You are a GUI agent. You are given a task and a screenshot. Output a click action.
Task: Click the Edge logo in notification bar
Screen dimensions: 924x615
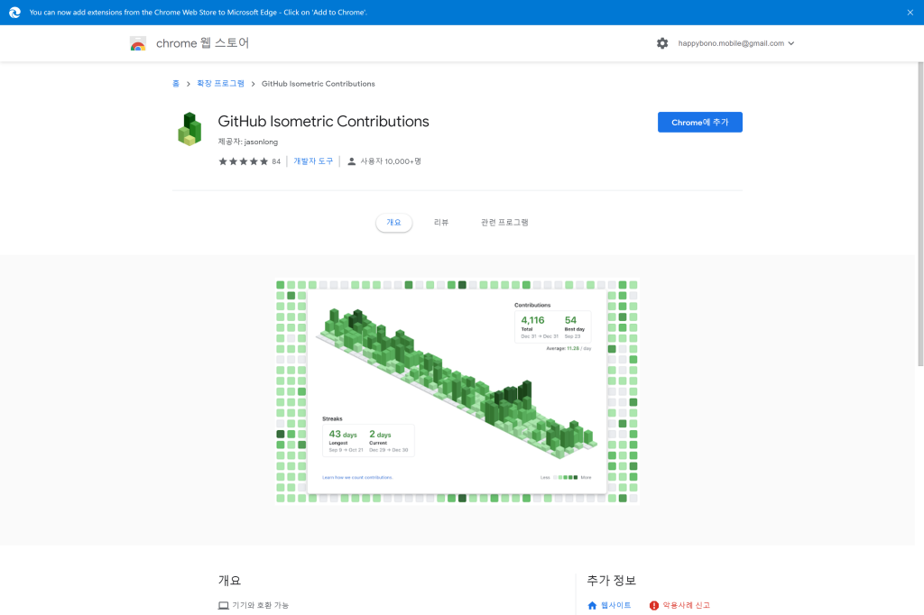[14, 13]
